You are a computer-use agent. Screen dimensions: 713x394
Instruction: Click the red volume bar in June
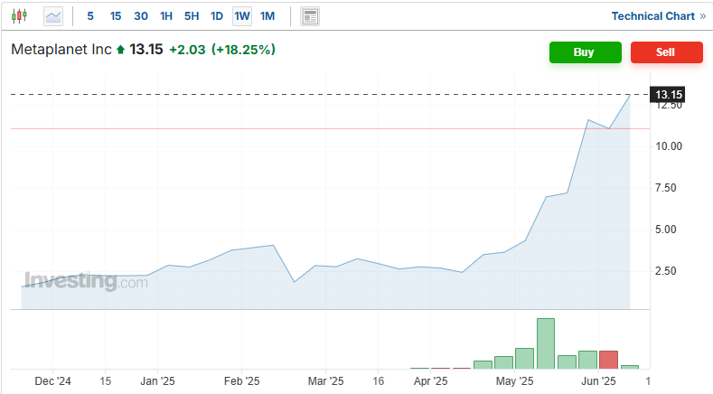608,360
